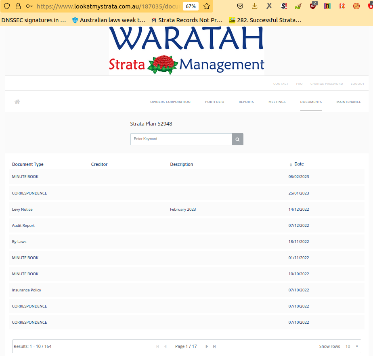Click the DuckDuckGo extension icon

point(342,6)
